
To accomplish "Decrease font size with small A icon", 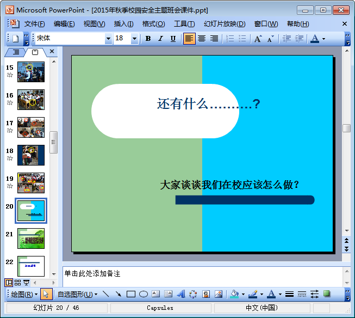I will [x=271, y=39].
